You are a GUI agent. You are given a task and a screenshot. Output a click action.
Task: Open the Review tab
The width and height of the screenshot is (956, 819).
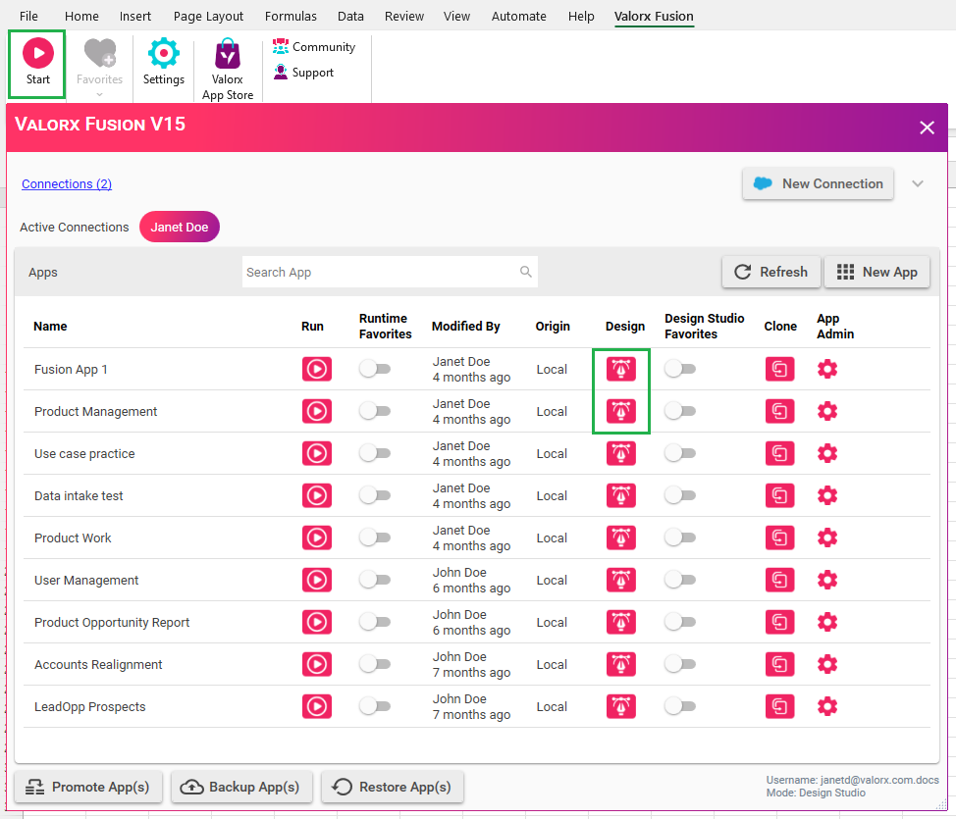click(404, 17)
